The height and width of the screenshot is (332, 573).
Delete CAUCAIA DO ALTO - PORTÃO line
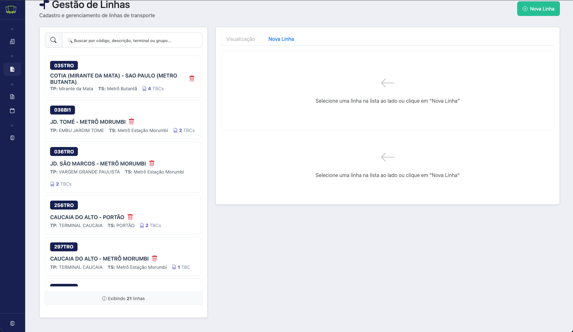(x=130, y=217)
